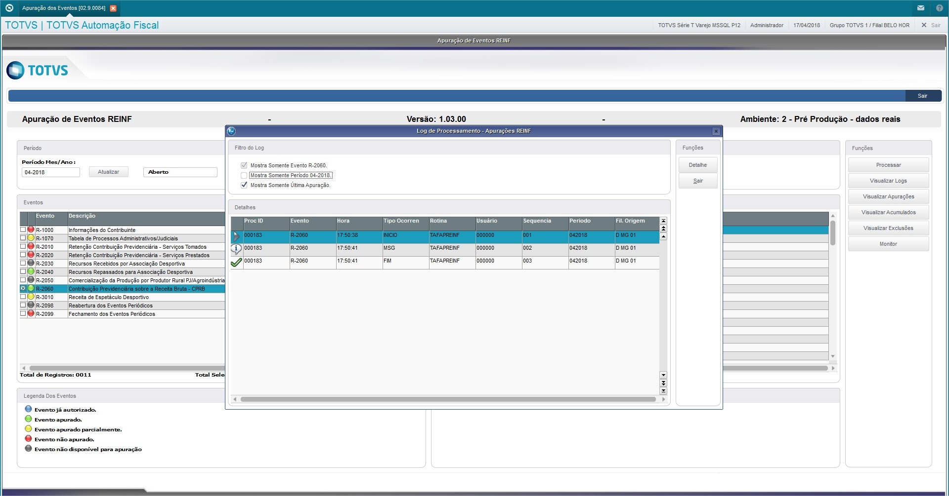Open Visualizar Exclusões
Screen dimensions: 949x496
(x=888, y=229)
